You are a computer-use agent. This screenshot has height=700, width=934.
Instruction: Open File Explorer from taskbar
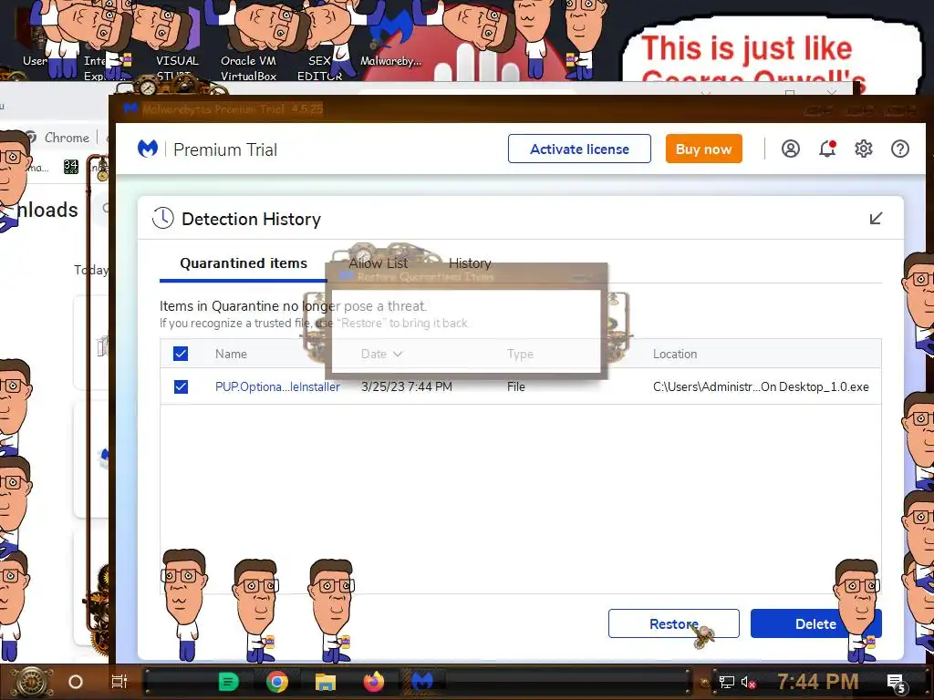click(x=326, y=682)
